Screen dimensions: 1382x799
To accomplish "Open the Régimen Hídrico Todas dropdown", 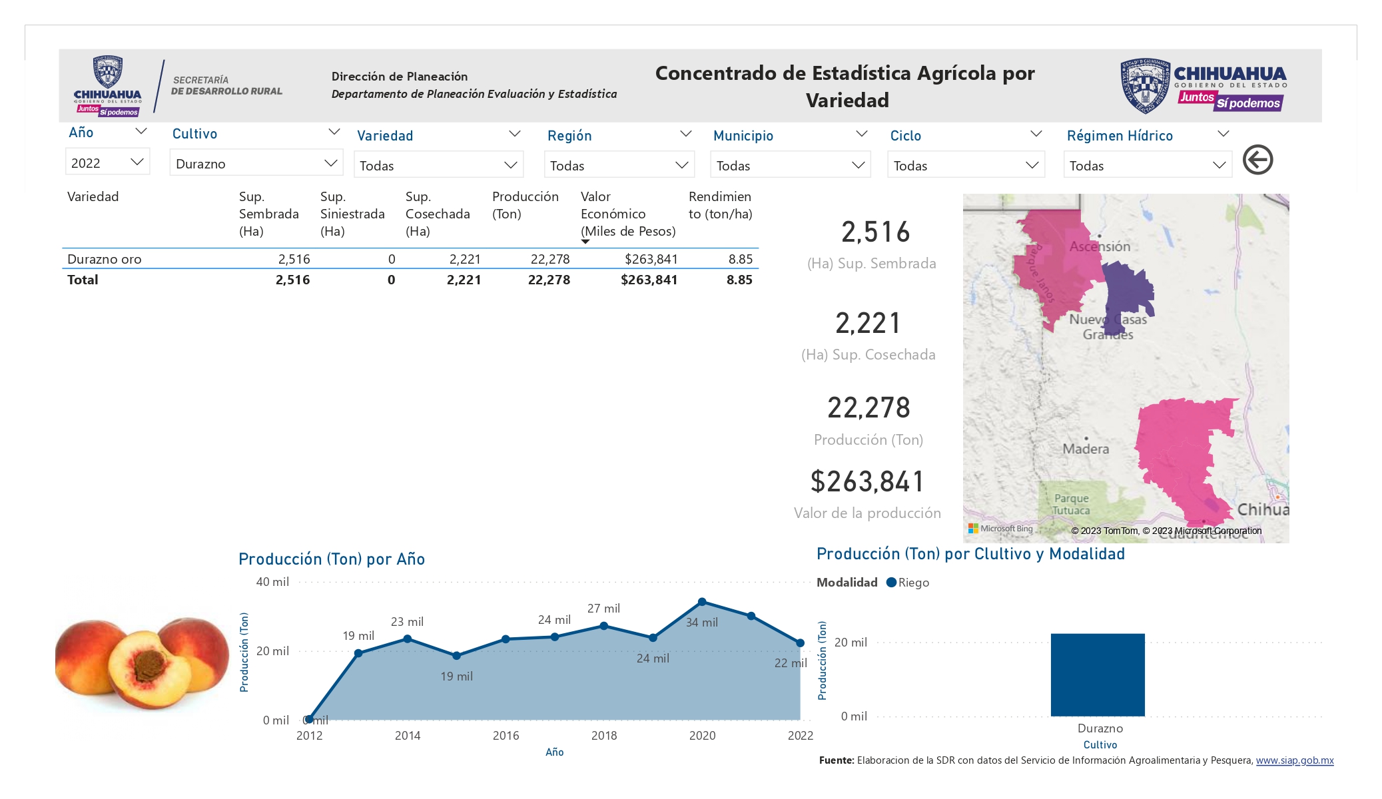I will point(1148,165).
